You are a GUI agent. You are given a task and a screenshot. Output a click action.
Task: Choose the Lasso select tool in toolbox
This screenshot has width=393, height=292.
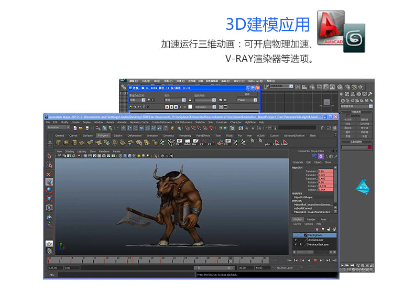49,165
